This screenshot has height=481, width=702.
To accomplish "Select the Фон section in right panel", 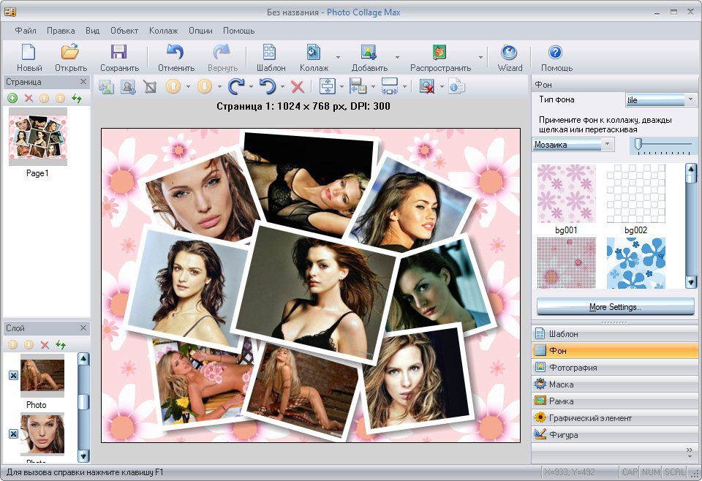I will coord(615,350).
